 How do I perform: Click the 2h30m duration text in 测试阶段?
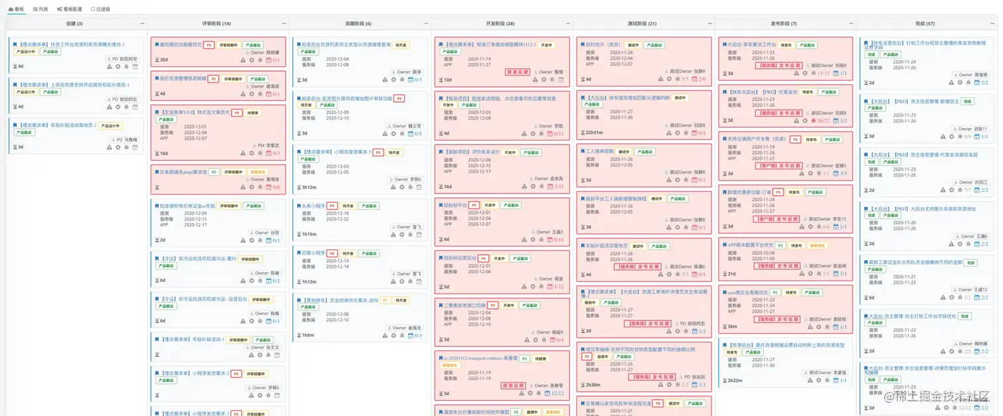tap(592, 385)
